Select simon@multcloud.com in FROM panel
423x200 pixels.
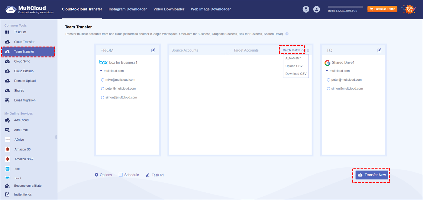[103, 98]
